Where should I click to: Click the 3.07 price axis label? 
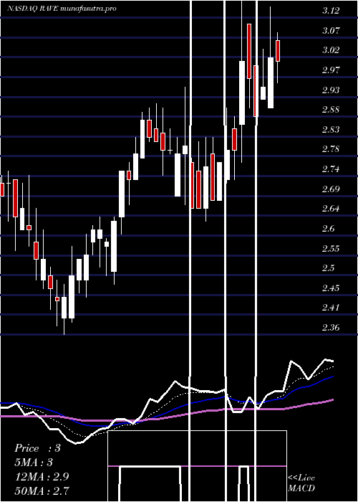pyautogui.click(x=330, y=31)
